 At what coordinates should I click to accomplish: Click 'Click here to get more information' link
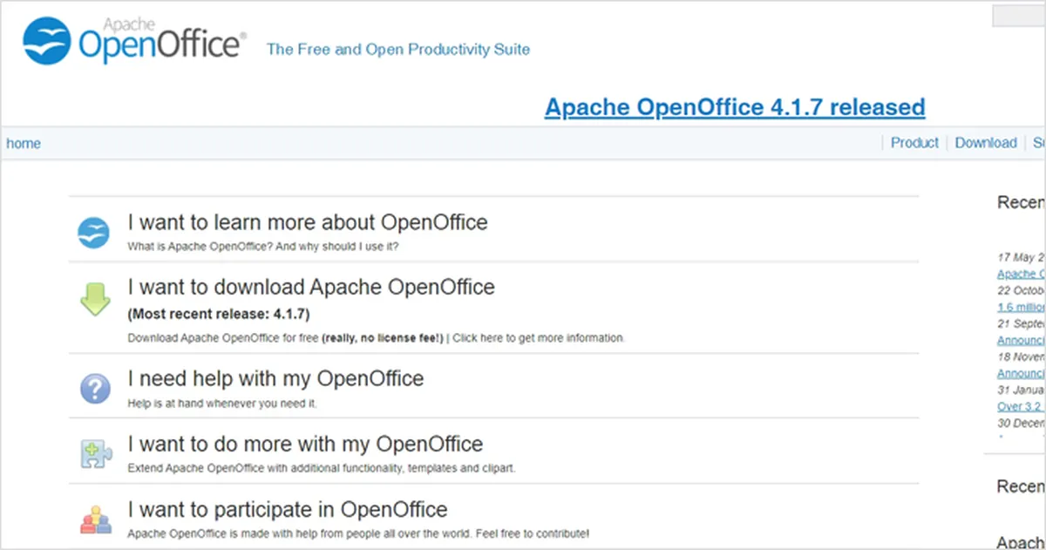(x=539, y=337)
